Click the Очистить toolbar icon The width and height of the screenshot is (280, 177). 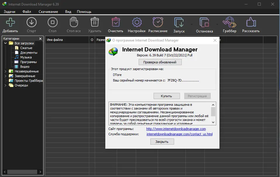tap(115, 22)
